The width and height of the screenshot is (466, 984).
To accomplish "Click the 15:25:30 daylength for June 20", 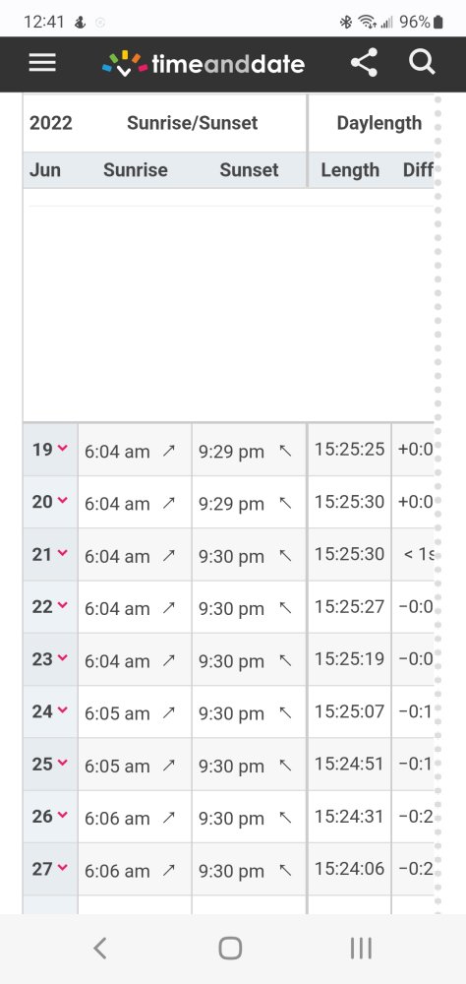I will (x=349, y=502).
